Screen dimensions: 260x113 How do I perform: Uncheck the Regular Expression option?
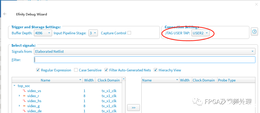pos(38,70)
